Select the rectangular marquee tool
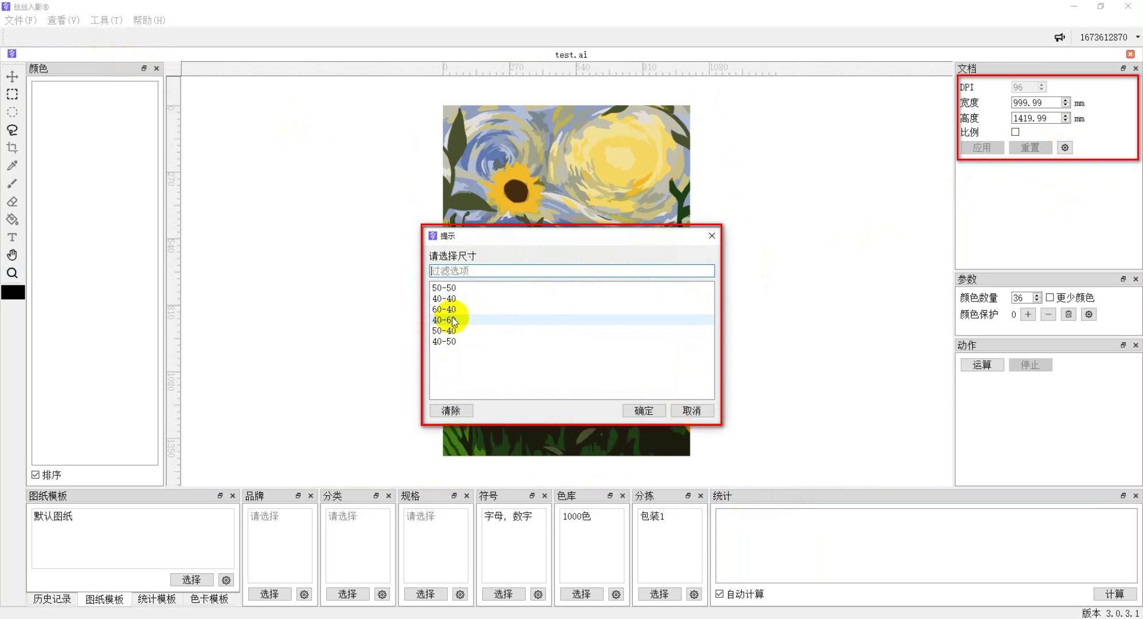Screen dimensions: 1143x619 pyautogui.click(x=12, y=94)
